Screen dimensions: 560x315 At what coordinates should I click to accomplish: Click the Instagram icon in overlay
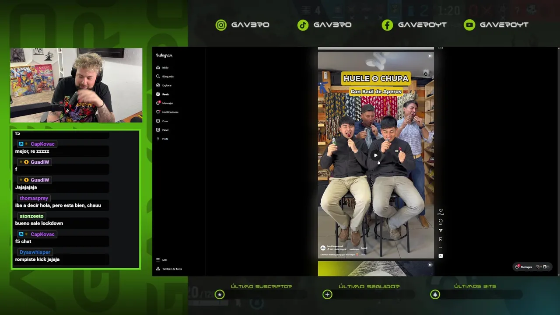click(x=221, y=25)
